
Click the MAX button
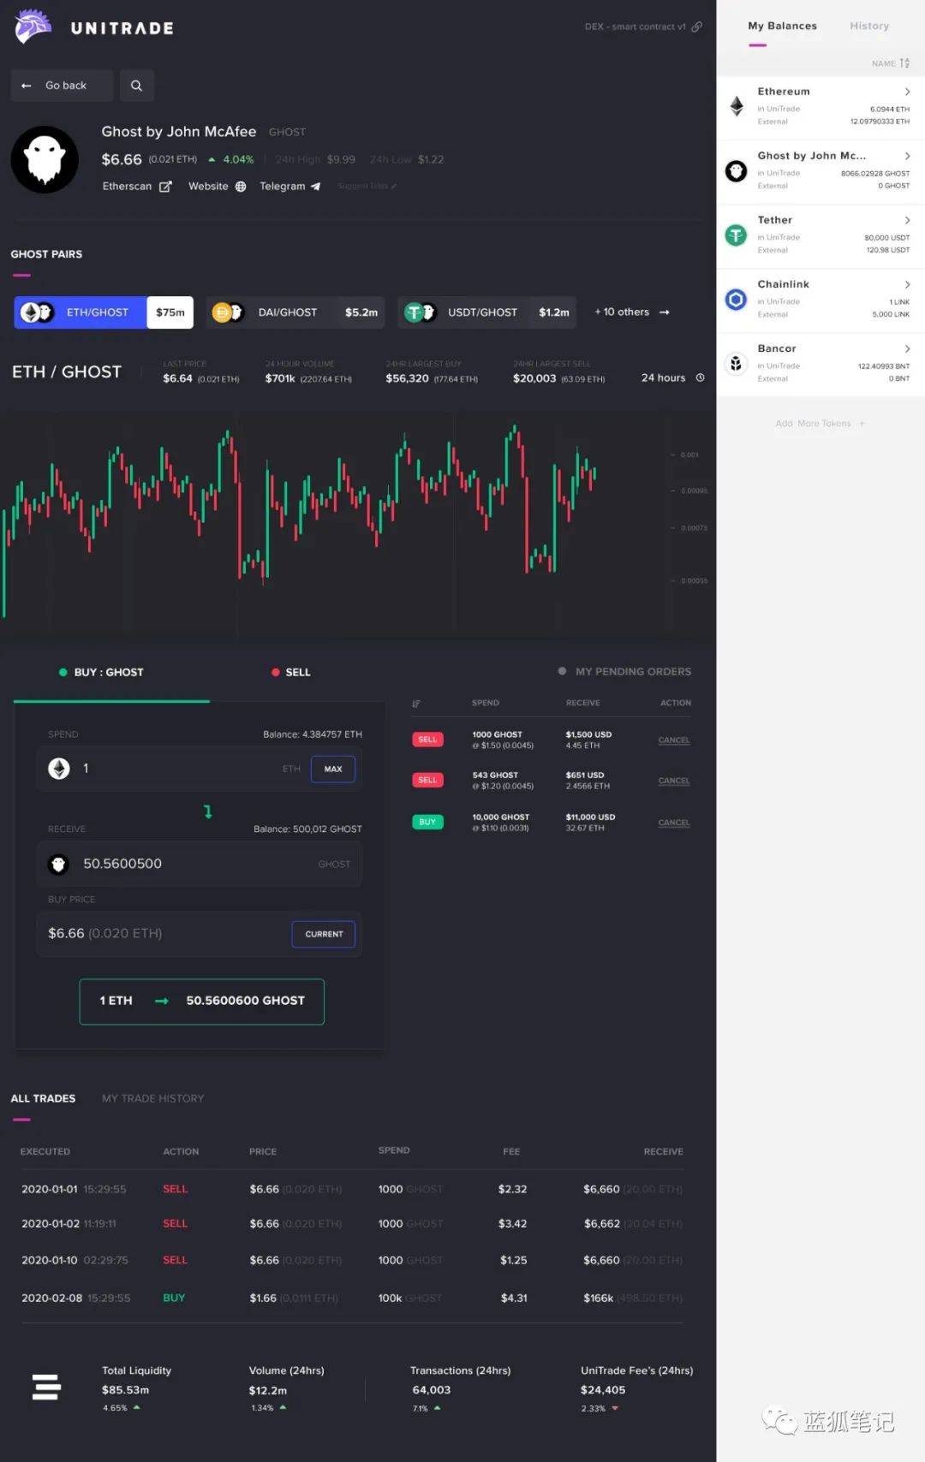point(333,769)
